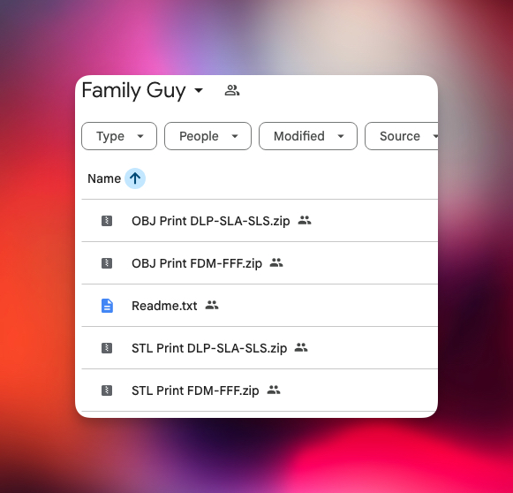The image size is (513, 493).
Task: Open the Family Guy folder dropdown arrow
Action: (x=199, y=90)
